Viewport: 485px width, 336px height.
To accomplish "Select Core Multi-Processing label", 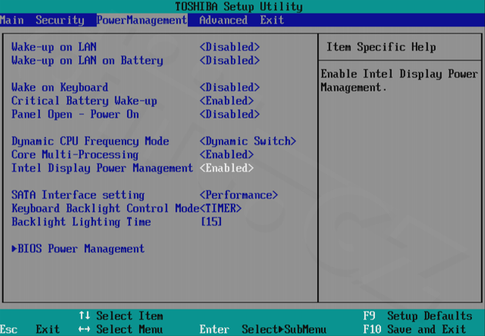I will pos(75,155).
